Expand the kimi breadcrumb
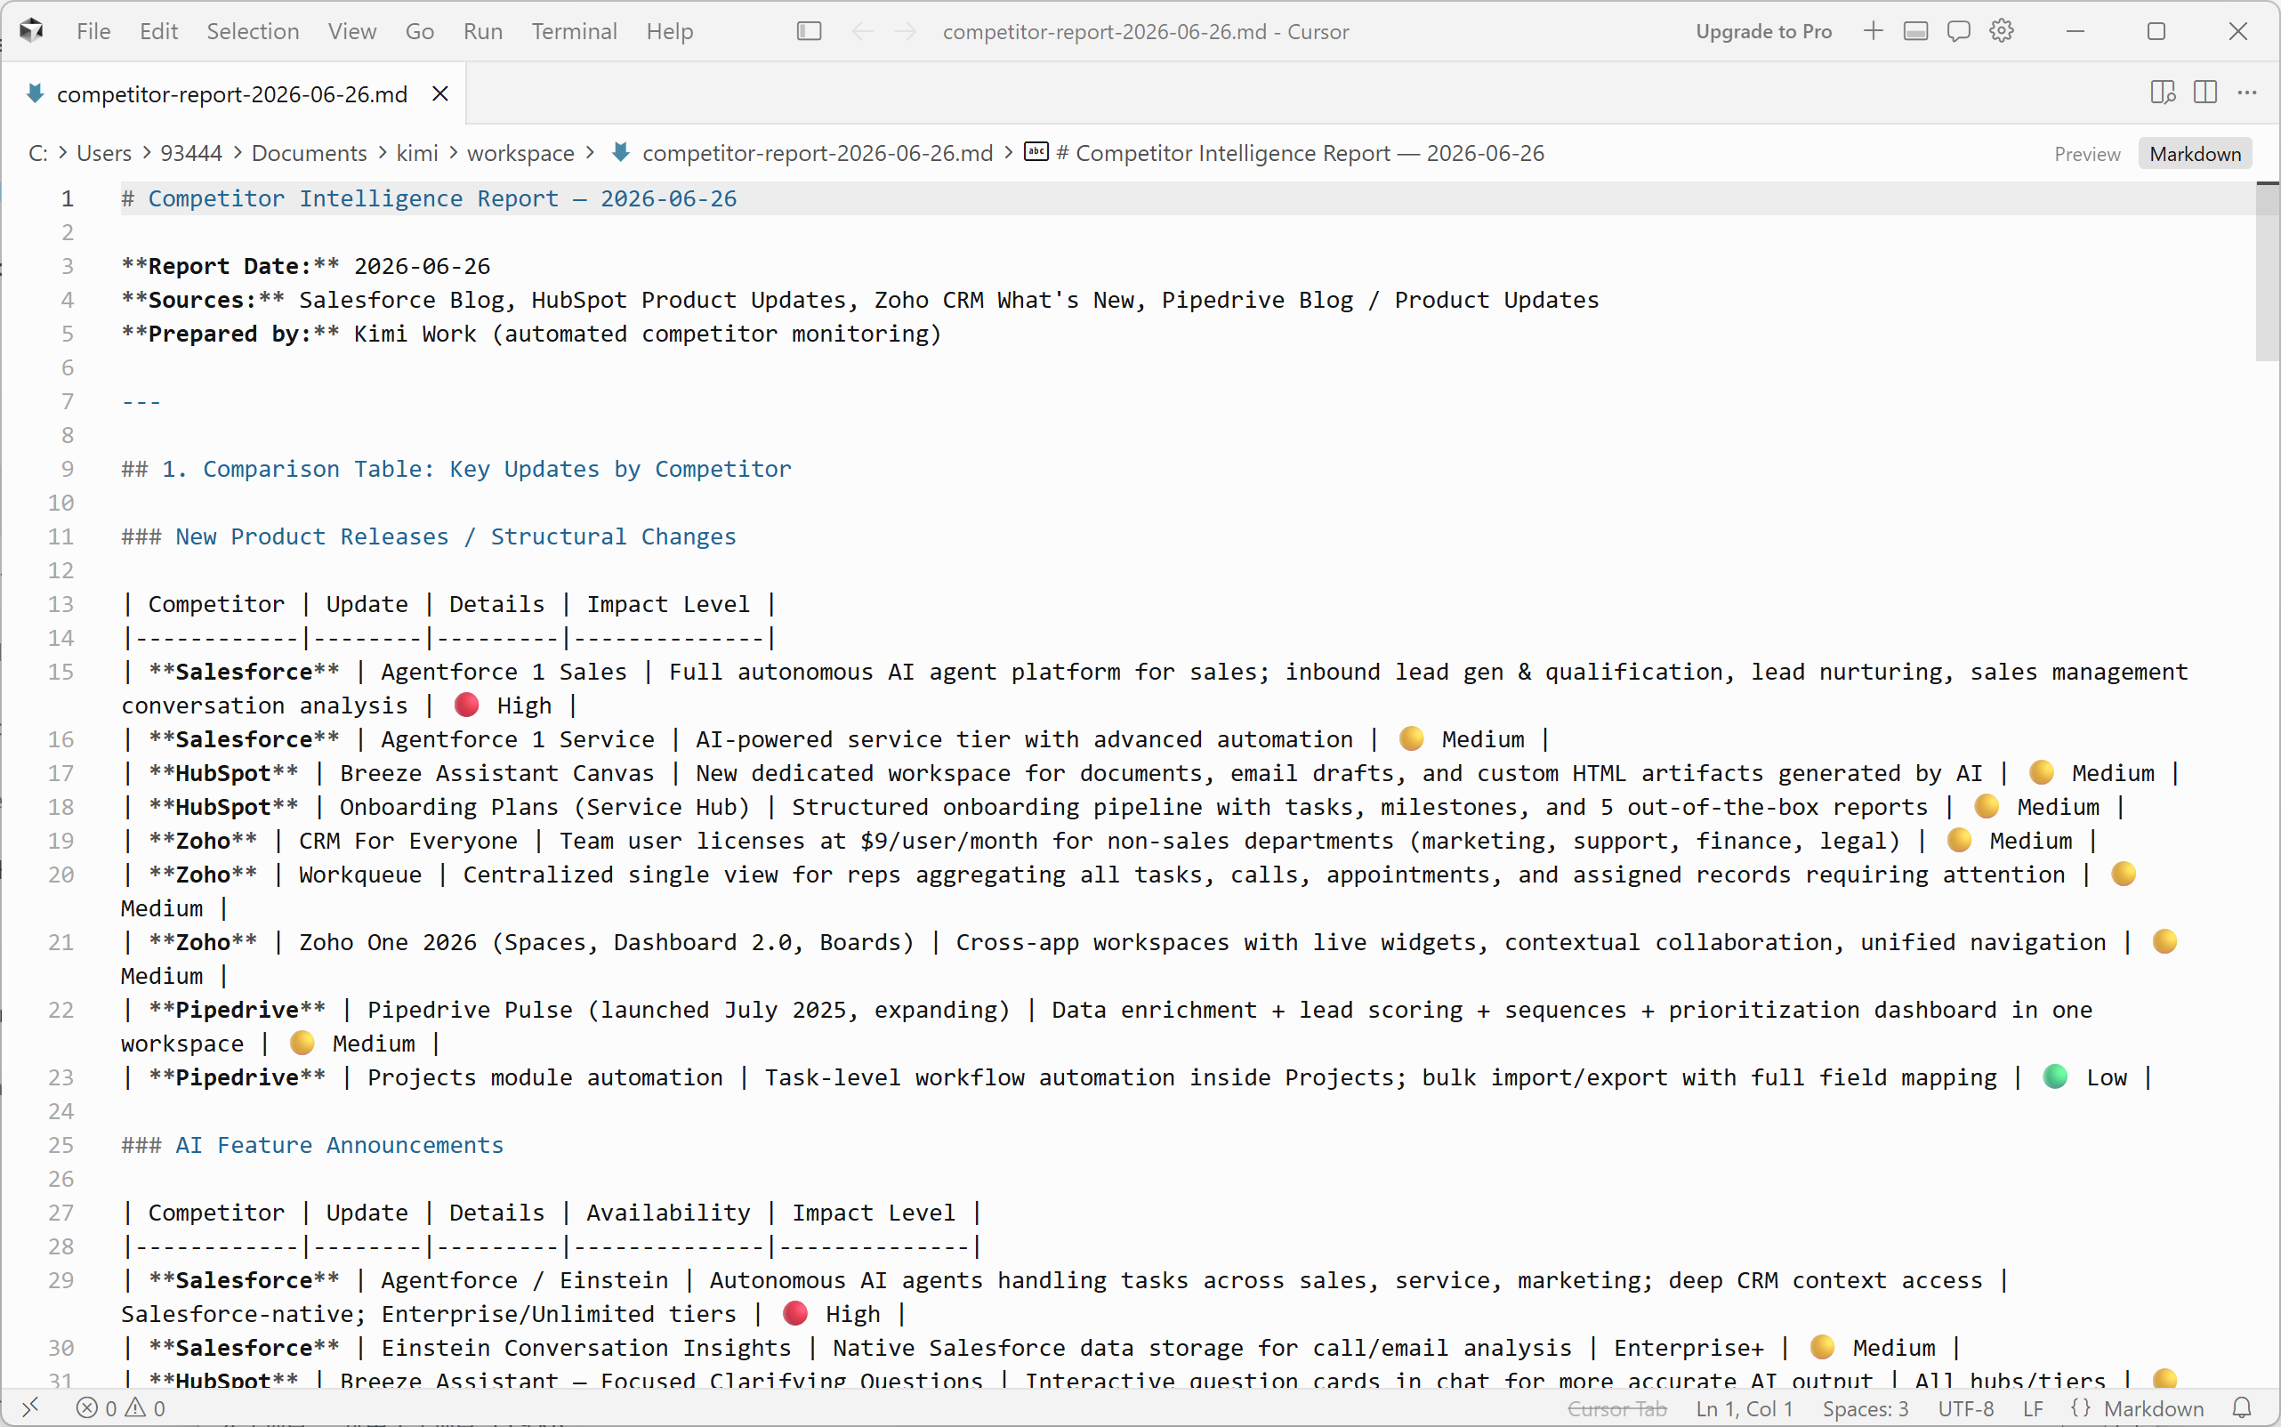The height and width of the screenshot is (1427, 2281). (417, 153)
